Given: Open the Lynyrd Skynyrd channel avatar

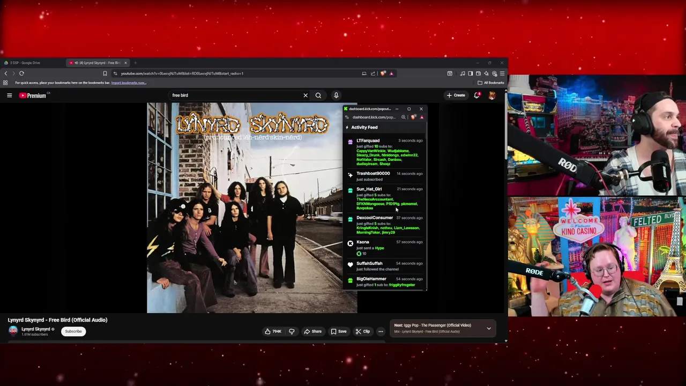Looking at the screenshot, I should pos(13,331).
